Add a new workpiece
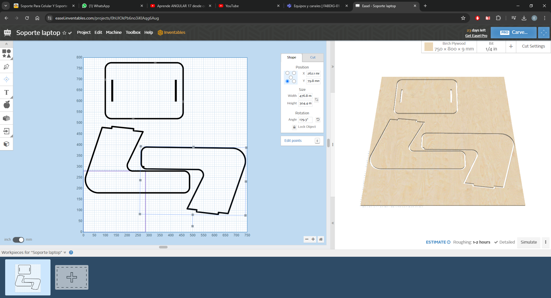This screenshot has width=551, height=298. point(72,277)
